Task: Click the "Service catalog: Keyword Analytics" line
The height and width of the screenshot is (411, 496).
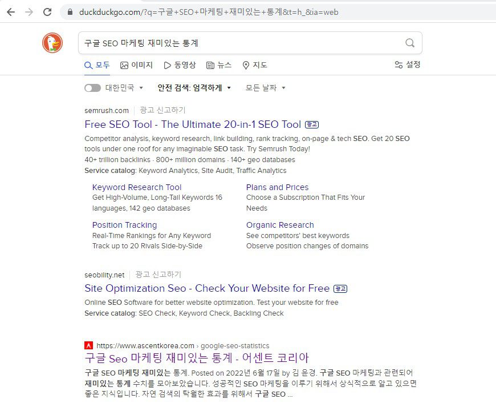Action: tap(185, 170)
